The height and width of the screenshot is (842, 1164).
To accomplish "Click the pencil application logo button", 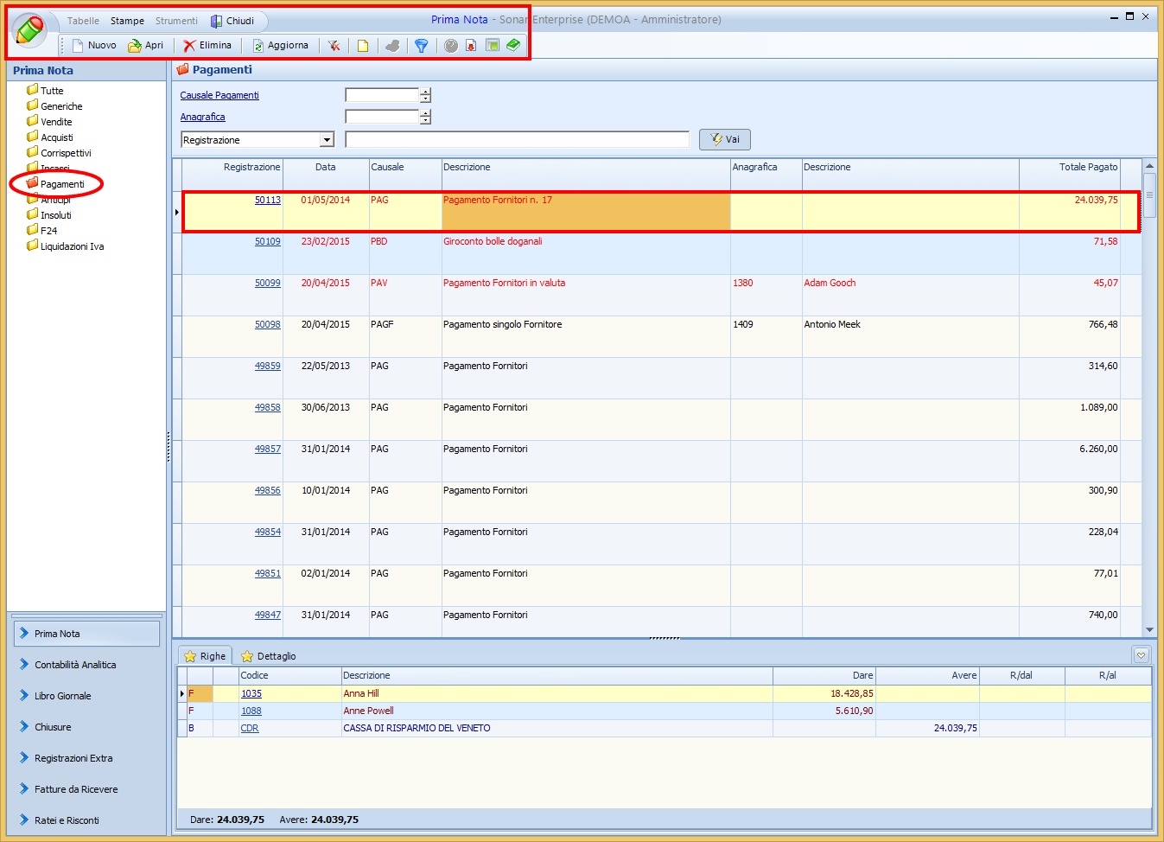I will [x=29, y=30].
